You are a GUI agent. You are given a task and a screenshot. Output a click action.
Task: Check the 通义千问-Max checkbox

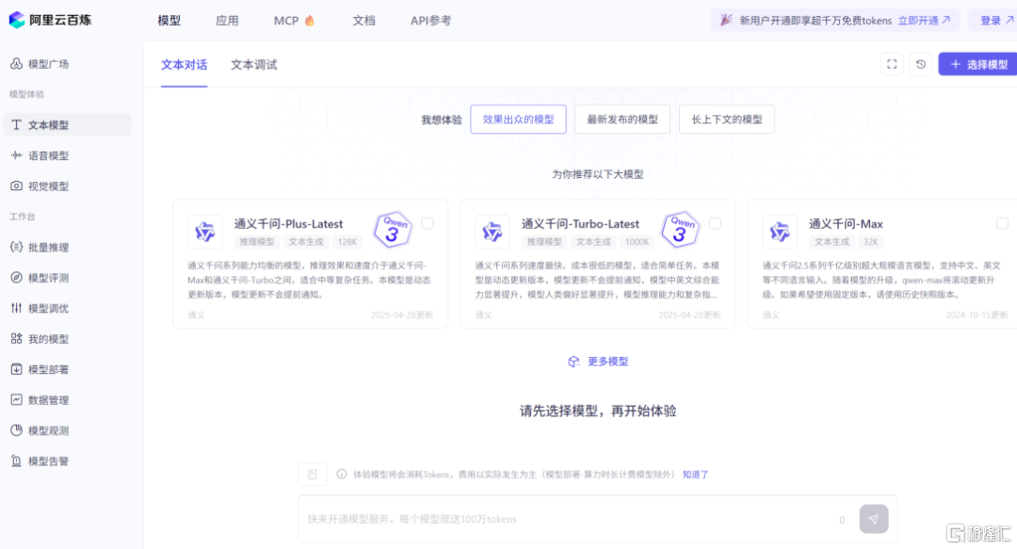(1002, 223)
